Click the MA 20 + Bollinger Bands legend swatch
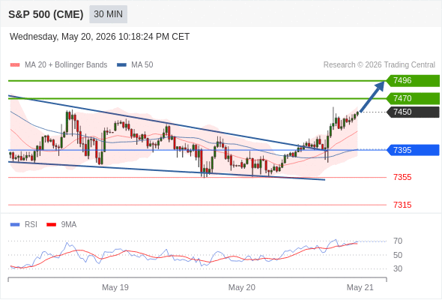The height and width of the screenshot is (300, 442). coord(15,65)
